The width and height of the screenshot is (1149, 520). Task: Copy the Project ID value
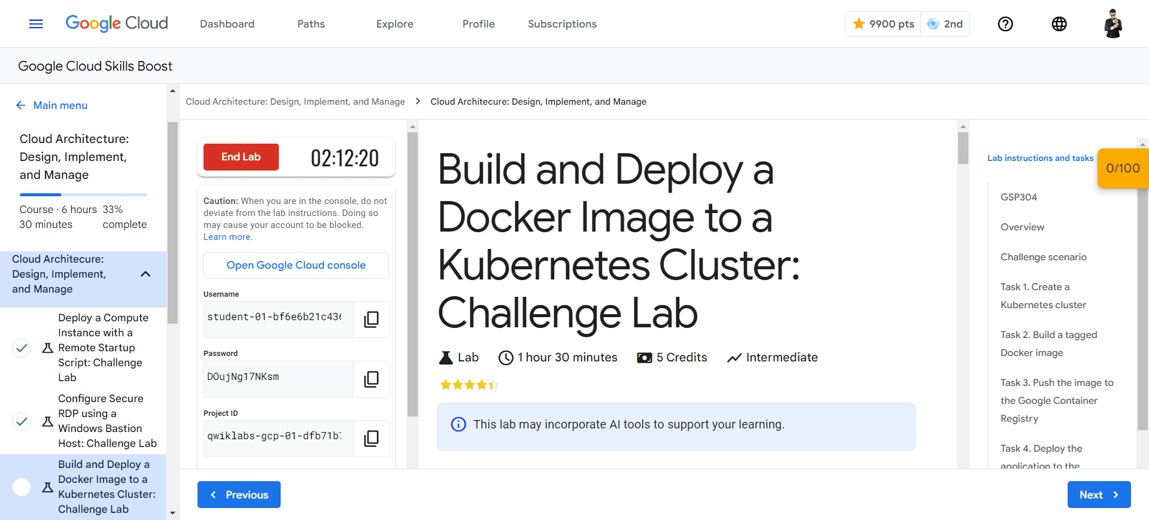pos(371,439)
